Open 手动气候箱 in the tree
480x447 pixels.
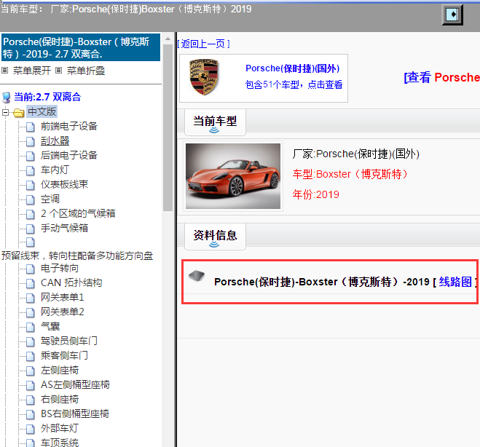pyautogui.click(x=64, y=228)
